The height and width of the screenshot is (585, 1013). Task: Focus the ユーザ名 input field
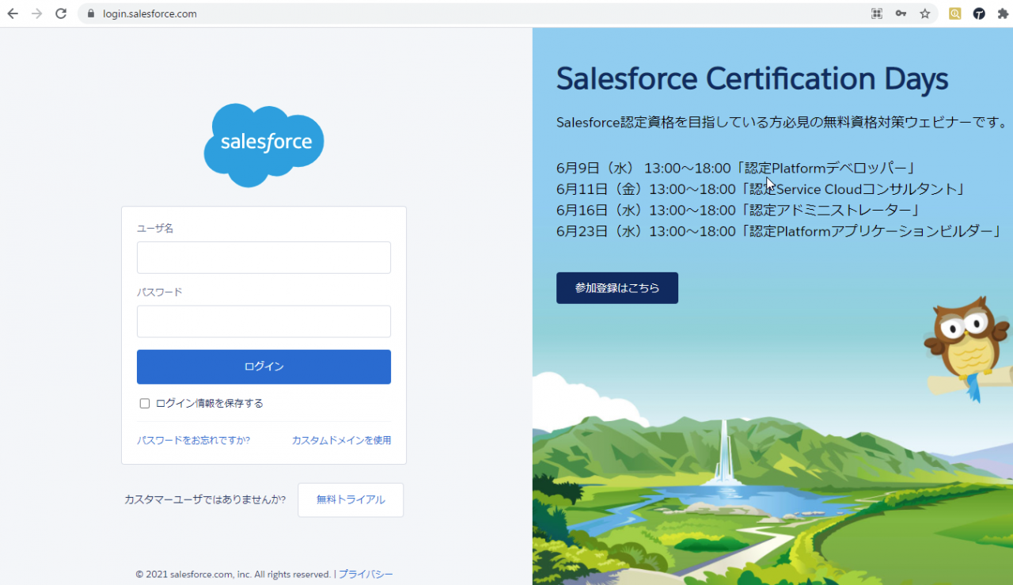264,257
